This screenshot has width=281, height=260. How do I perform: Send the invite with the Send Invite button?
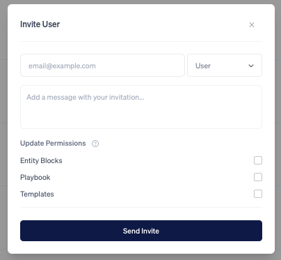pos(141,231)
